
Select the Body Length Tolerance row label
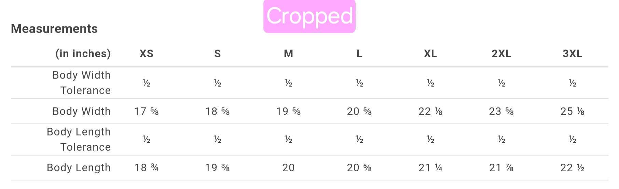point(79,139)
